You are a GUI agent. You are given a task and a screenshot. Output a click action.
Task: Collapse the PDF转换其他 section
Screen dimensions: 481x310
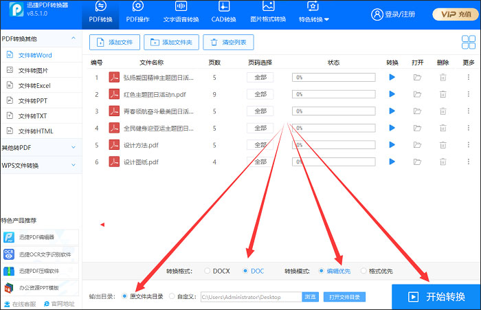[74, 38]
